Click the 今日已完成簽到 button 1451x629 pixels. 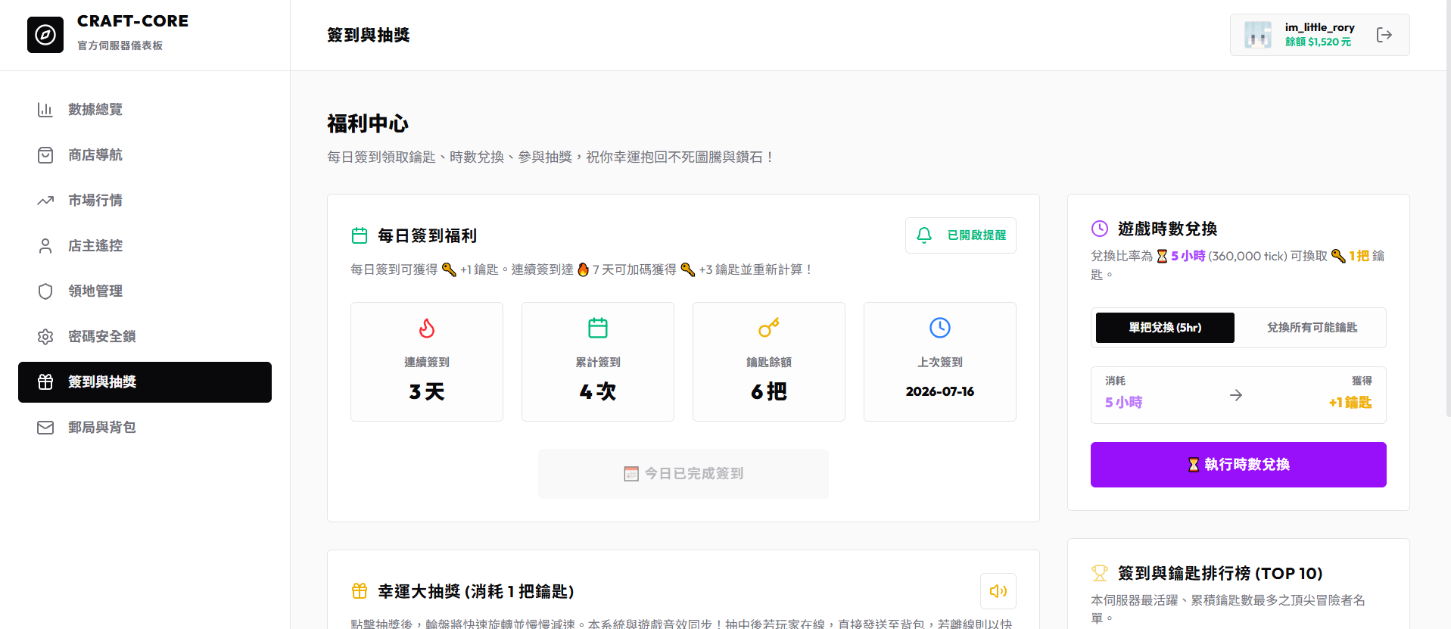[683, 474]
